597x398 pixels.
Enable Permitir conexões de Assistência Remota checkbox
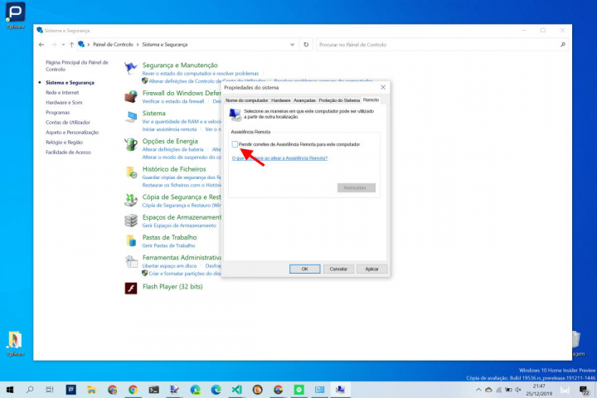pyautogui.click(x=235, y=144)
